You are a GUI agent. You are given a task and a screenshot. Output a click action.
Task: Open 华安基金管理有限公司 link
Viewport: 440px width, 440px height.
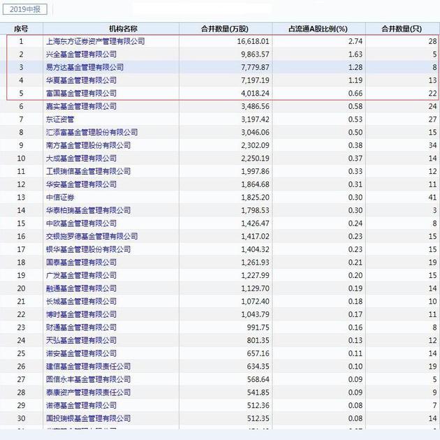pyautogui.click(x=82, y=184)
